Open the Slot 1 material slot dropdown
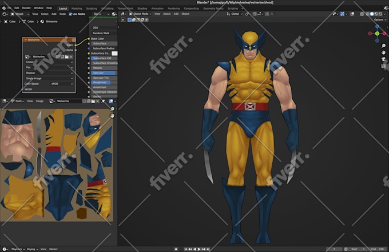The height and width of the screenshot is (252, 389). (x=101, y=14)
